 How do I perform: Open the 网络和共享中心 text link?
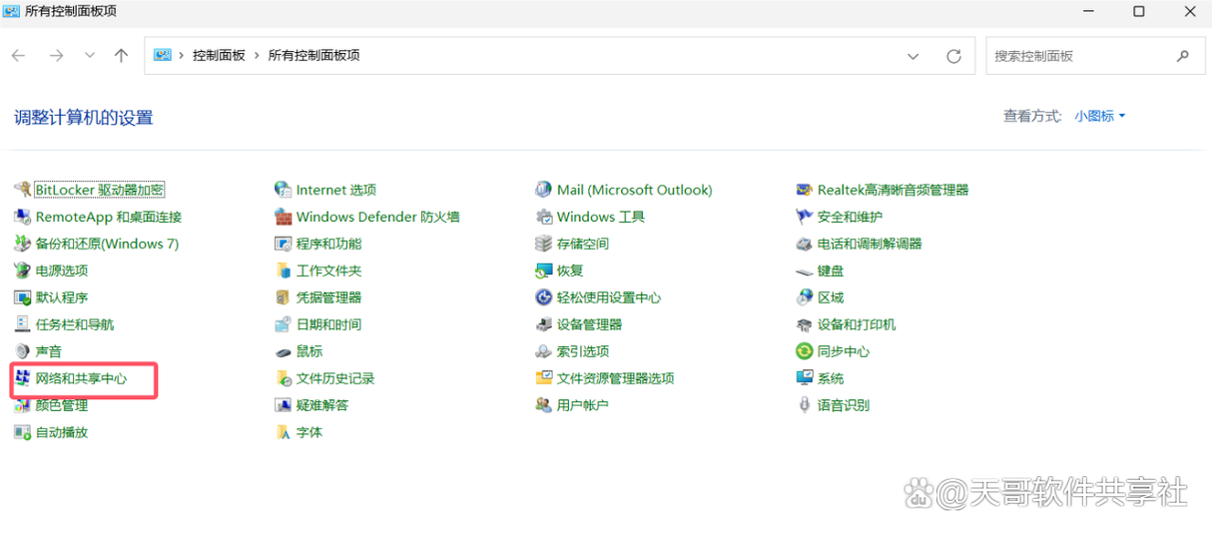(x=81, y=378)
